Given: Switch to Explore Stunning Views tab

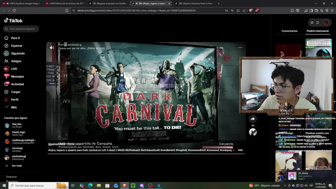Looking at the screenshot, I should click(x=194, y=3).
